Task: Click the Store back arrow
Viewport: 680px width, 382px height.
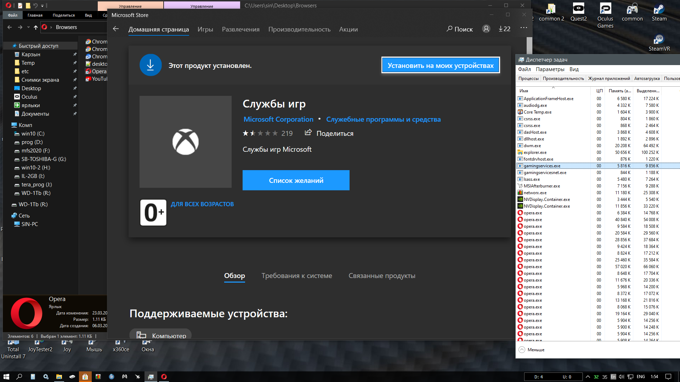Action: [116, 29]
